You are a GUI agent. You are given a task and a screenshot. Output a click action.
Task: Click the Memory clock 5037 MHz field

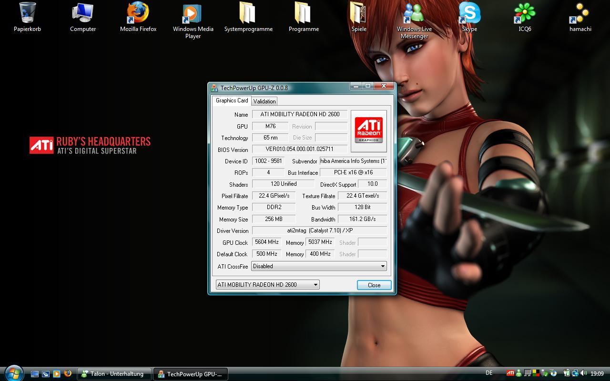pos(320,242)
